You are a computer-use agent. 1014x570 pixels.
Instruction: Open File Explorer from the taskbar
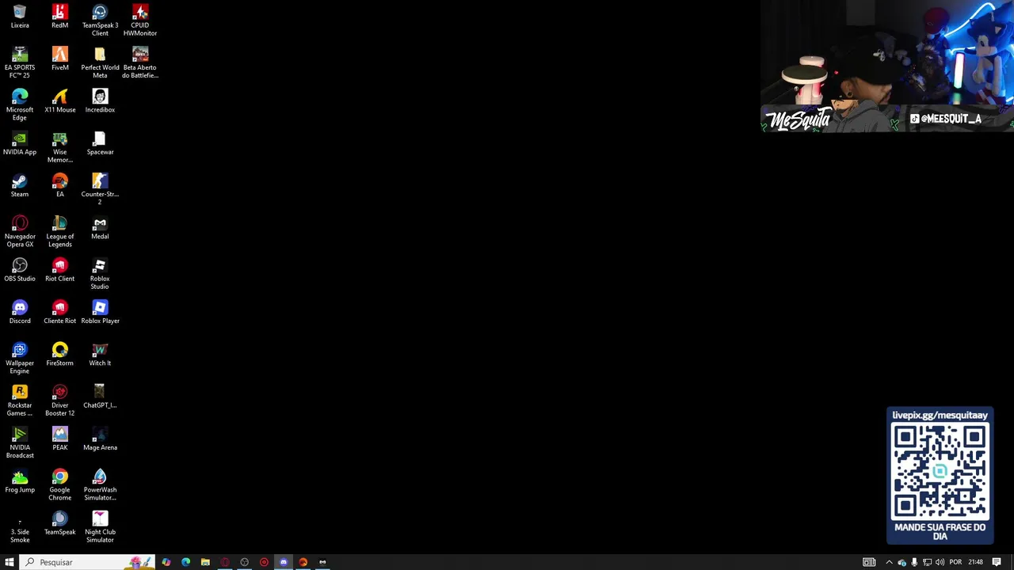tap(205, 562)
